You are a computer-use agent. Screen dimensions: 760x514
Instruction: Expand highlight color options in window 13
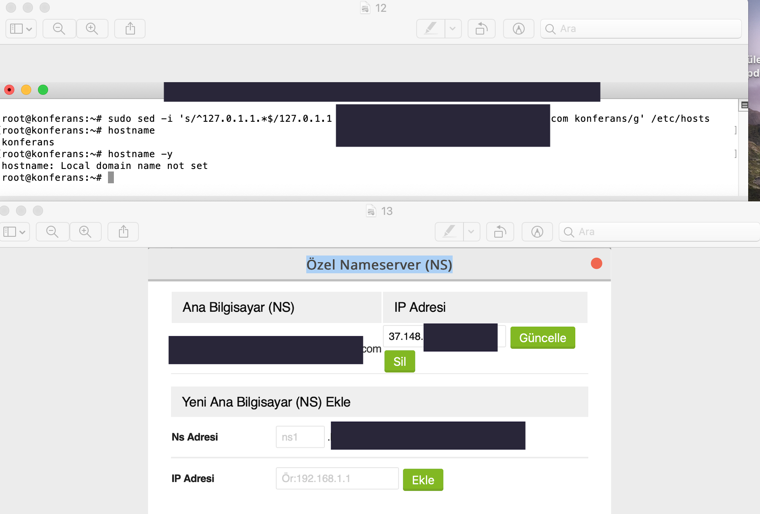(472, 232)
